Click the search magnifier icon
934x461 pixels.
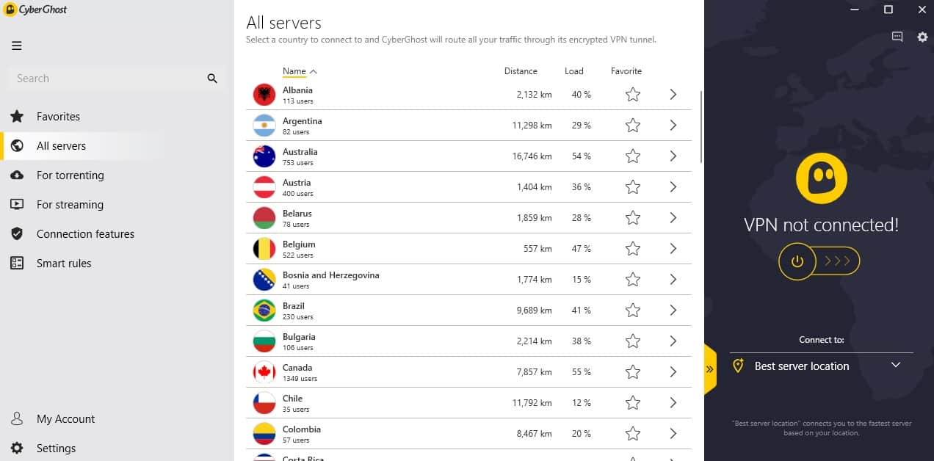click(x=212, y=79)
